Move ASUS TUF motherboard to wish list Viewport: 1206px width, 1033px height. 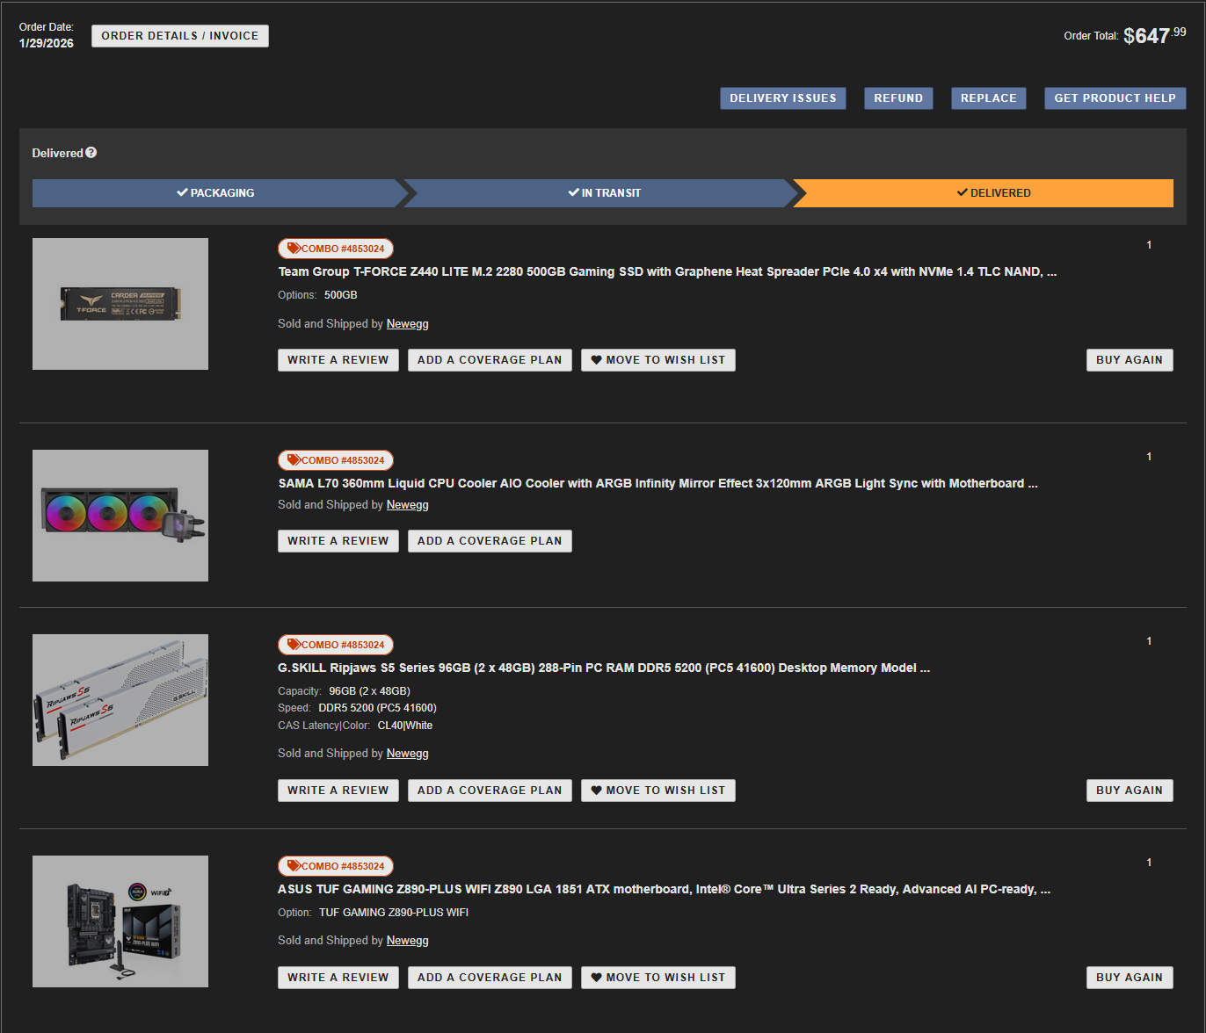658,978
